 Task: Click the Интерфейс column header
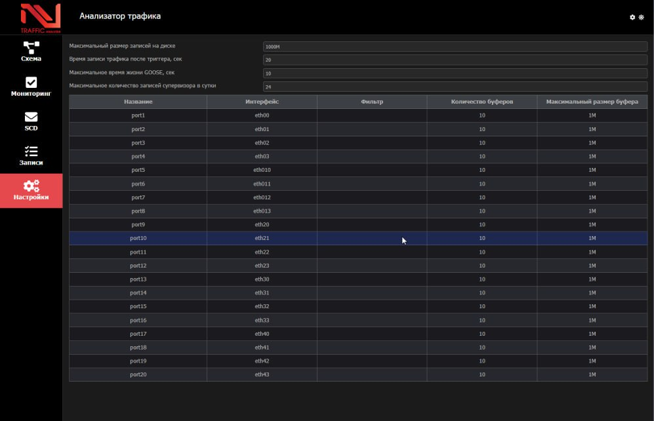(x=262, y=102)
